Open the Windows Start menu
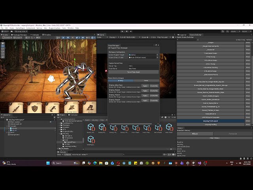 pyautogui.click(x=48, y=163)
